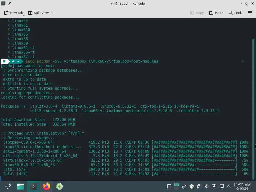Toggle the pin window icon in title bar
256x192 pixels.
9,3
